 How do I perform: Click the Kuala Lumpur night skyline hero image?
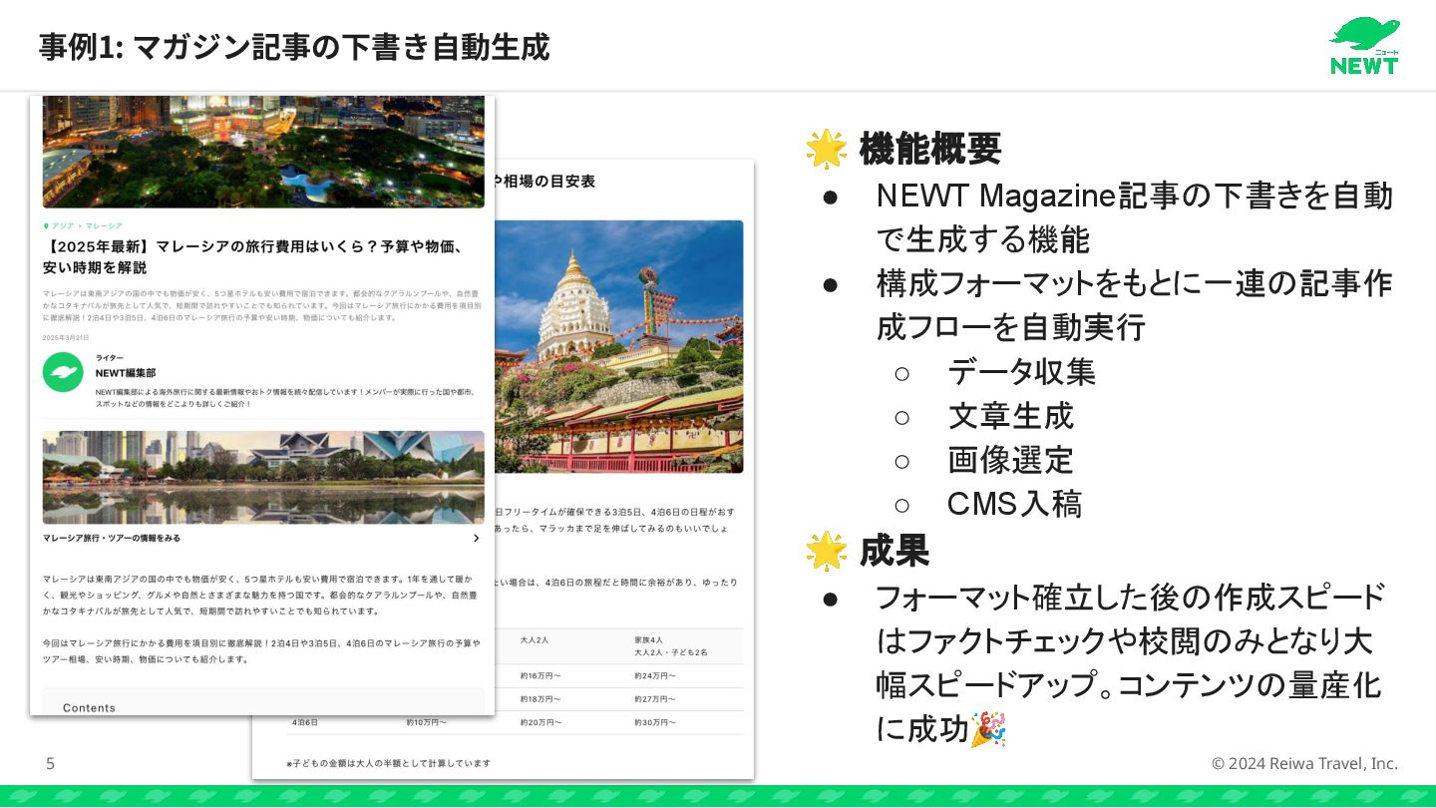click(x=263, y=152)
